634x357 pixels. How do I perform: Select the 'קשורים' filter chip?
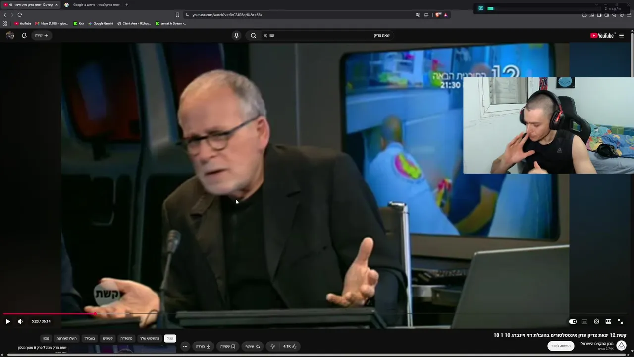pyautogui.click(x=107, y=338)
